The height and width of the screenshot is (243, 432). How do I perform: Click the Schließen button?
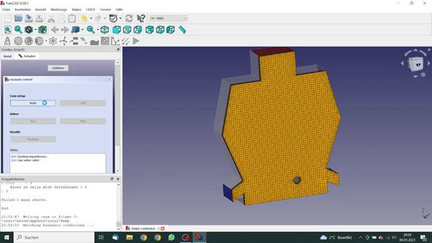58,67
